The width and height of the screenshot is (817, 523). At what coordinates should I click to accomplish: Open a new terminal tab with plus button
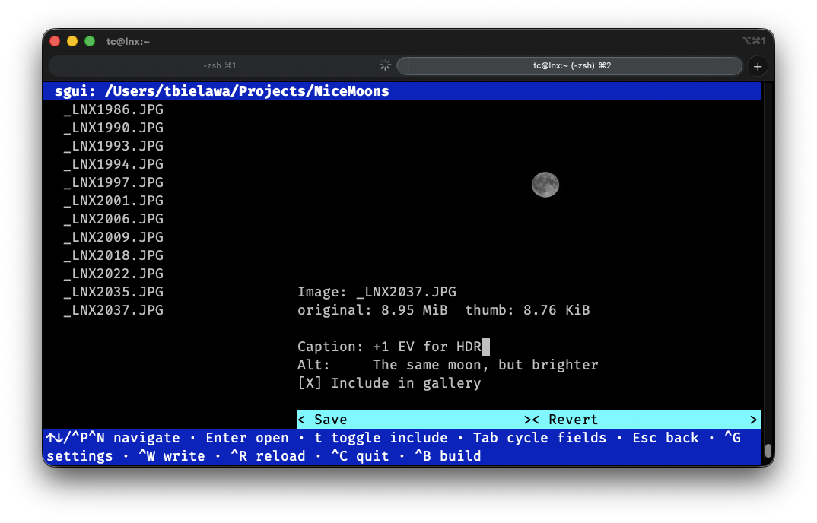(x=758, y=66)
